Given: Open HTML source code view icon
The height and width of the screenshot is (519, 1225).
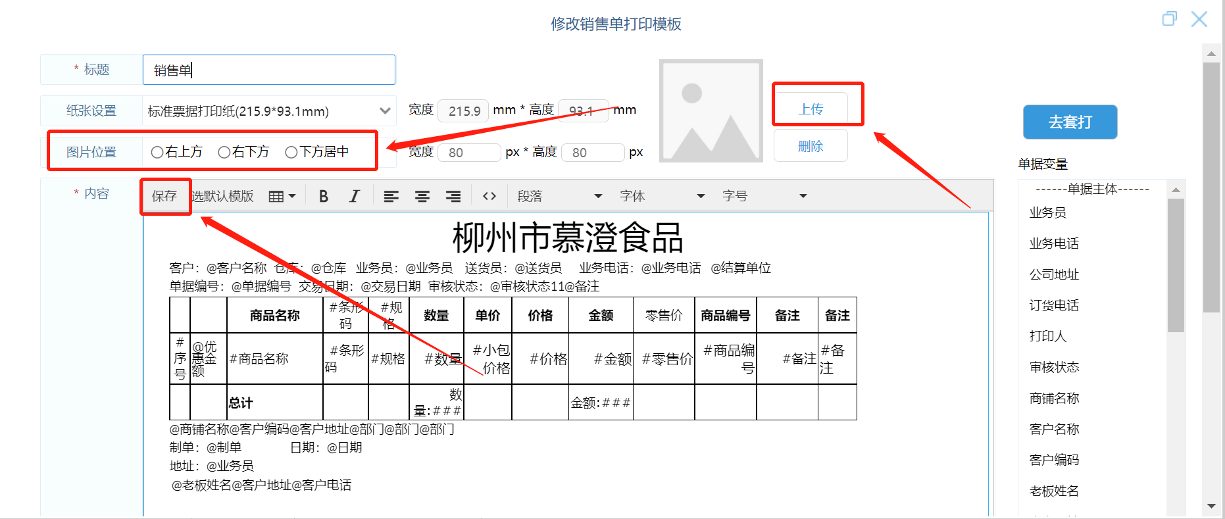Looking at the screenshot, I should pyautogui.click(x=489, y=196).
